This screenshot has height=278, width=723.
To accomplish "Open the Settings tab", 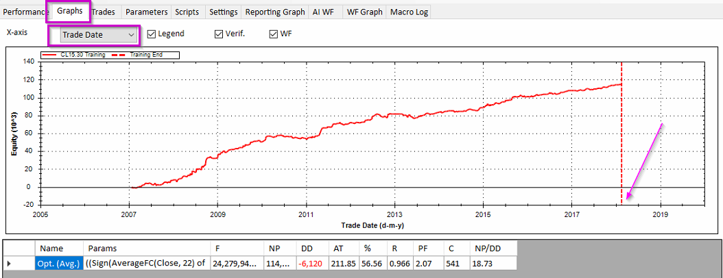I will tap(224, 12).
